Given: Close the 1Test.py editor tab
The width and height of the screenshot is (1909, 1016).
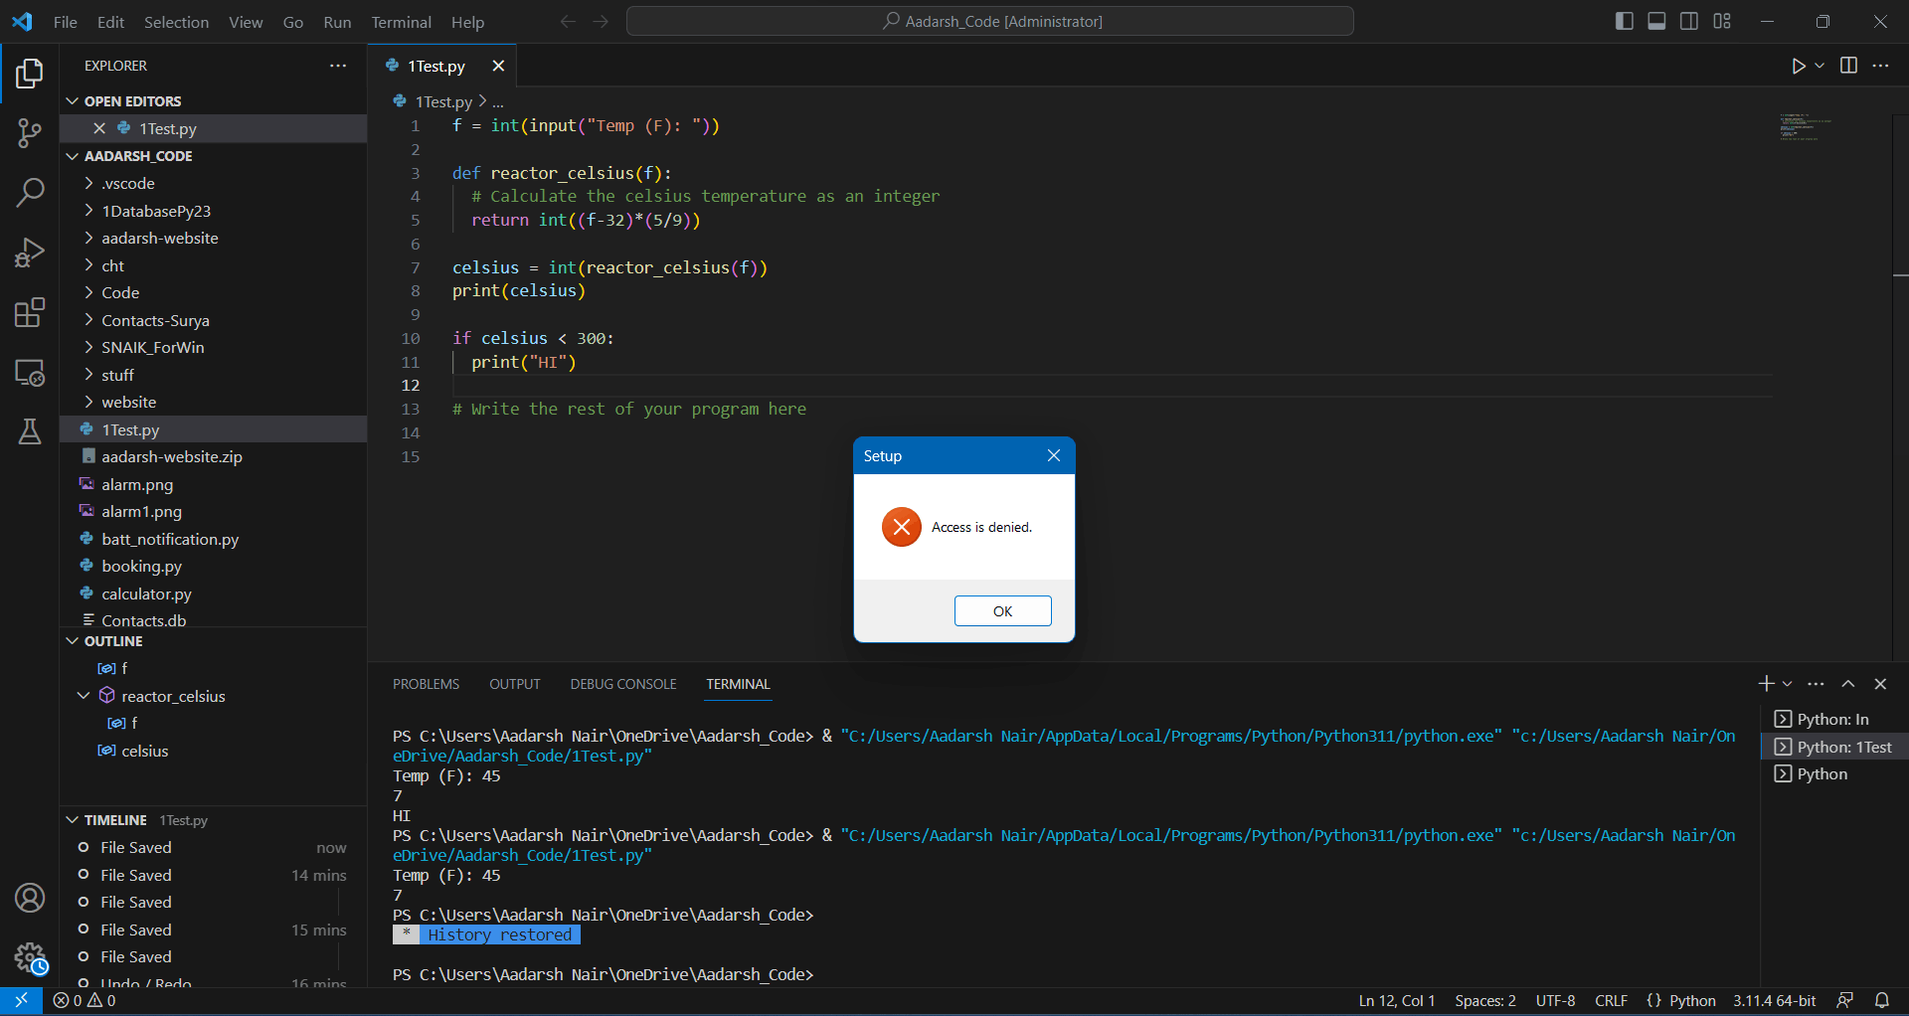Looking at the screenshot, I should point(498,66).
